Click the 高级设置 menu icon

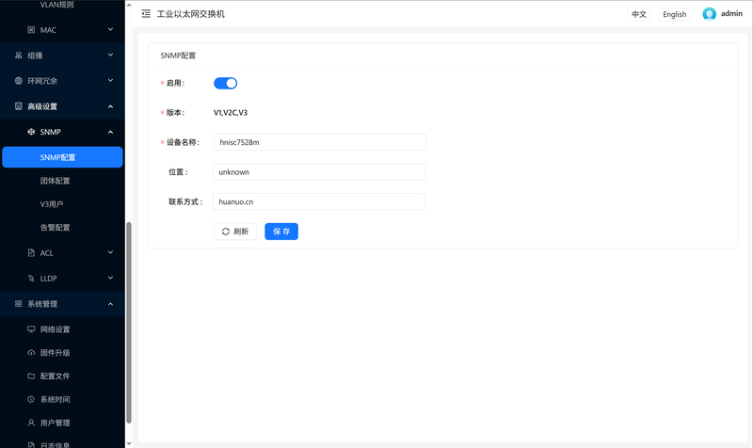[18, 106]
